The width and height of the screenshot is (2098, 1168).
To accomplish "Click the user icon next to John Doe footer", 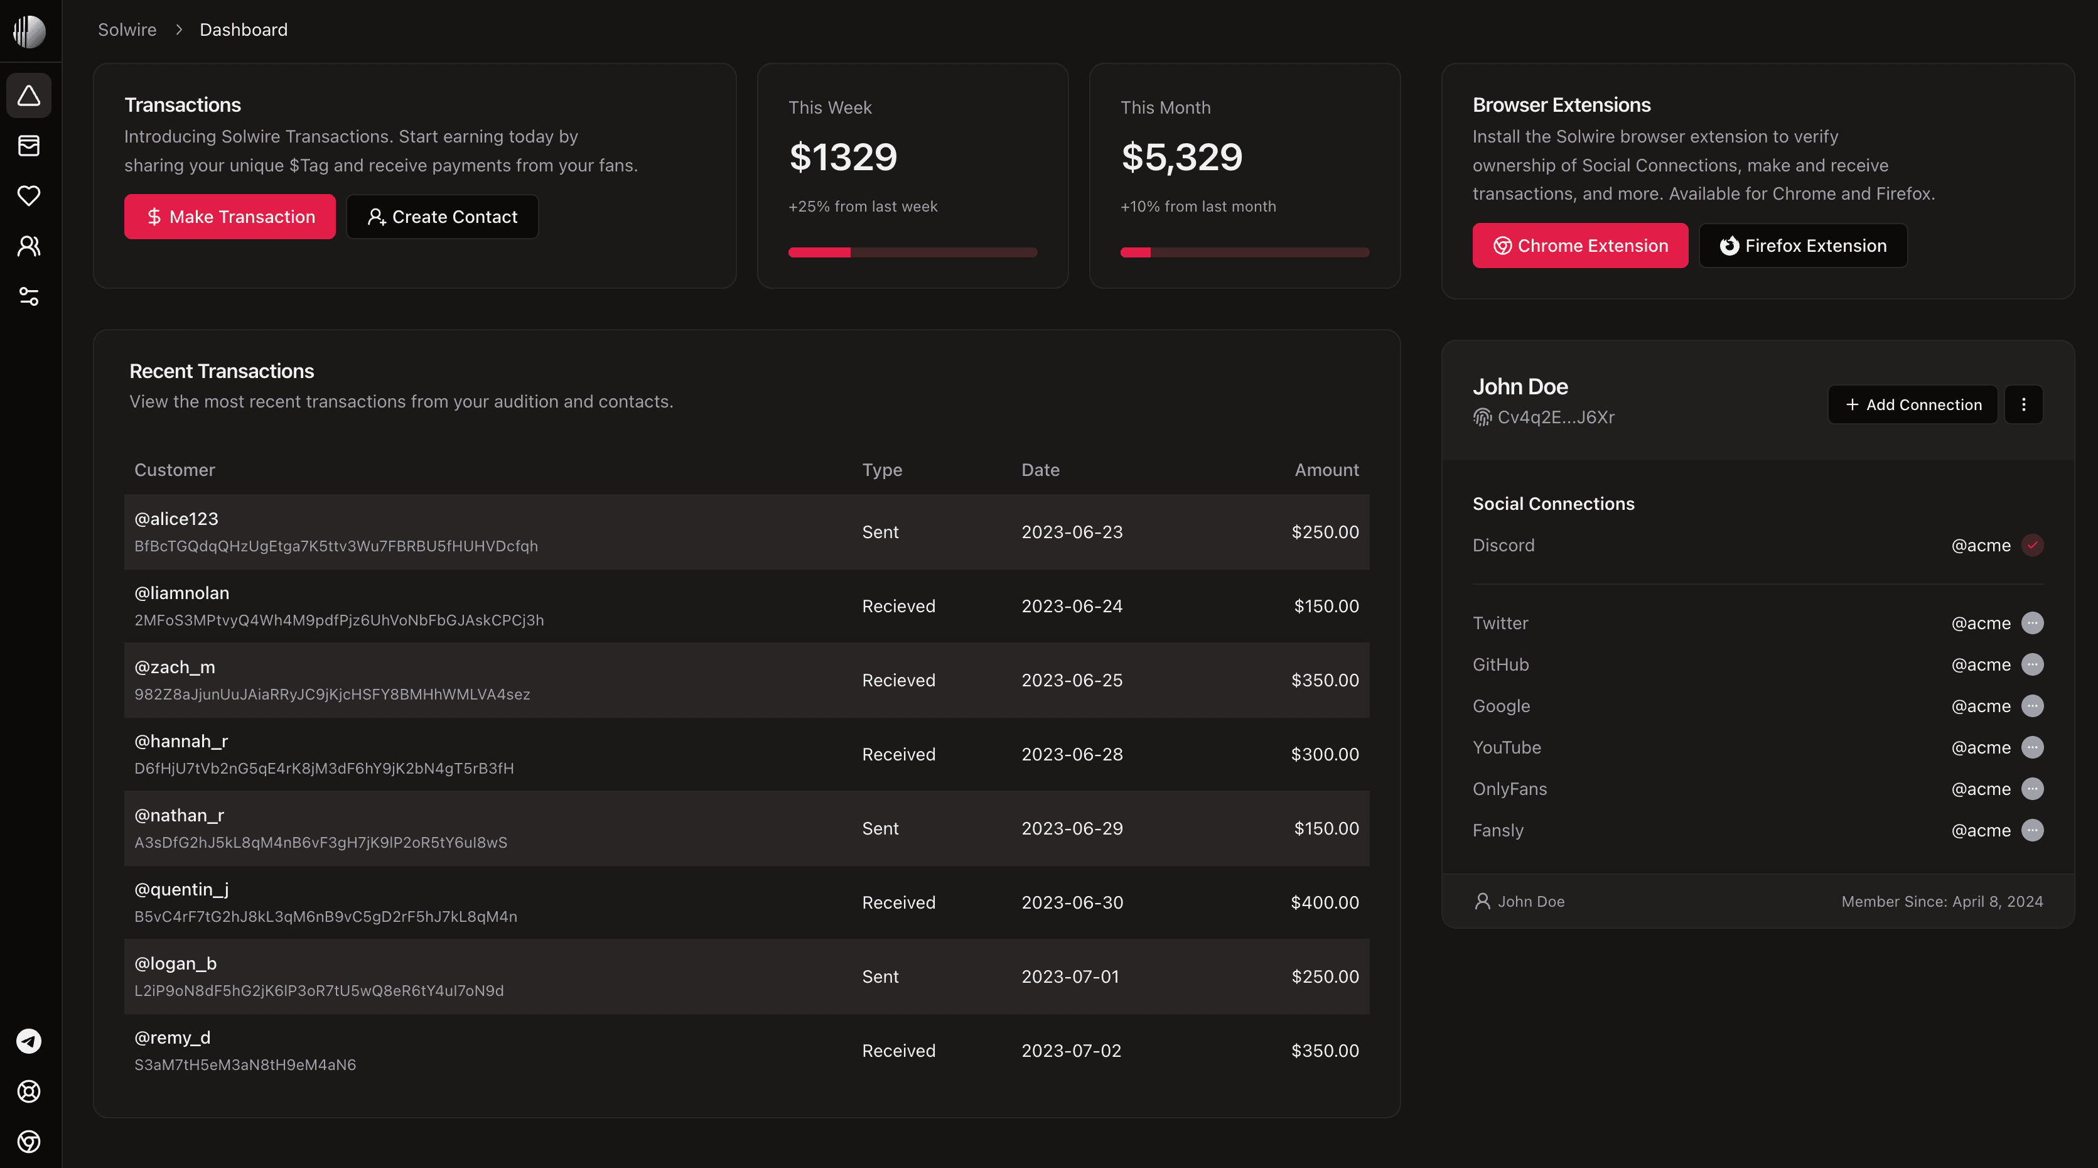I will [x=1482, y=902].
